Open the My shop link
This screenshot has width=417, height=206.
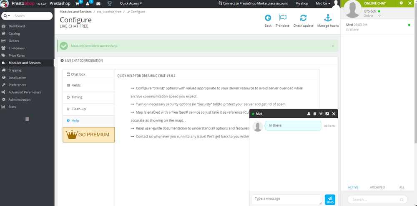point(302,3)
